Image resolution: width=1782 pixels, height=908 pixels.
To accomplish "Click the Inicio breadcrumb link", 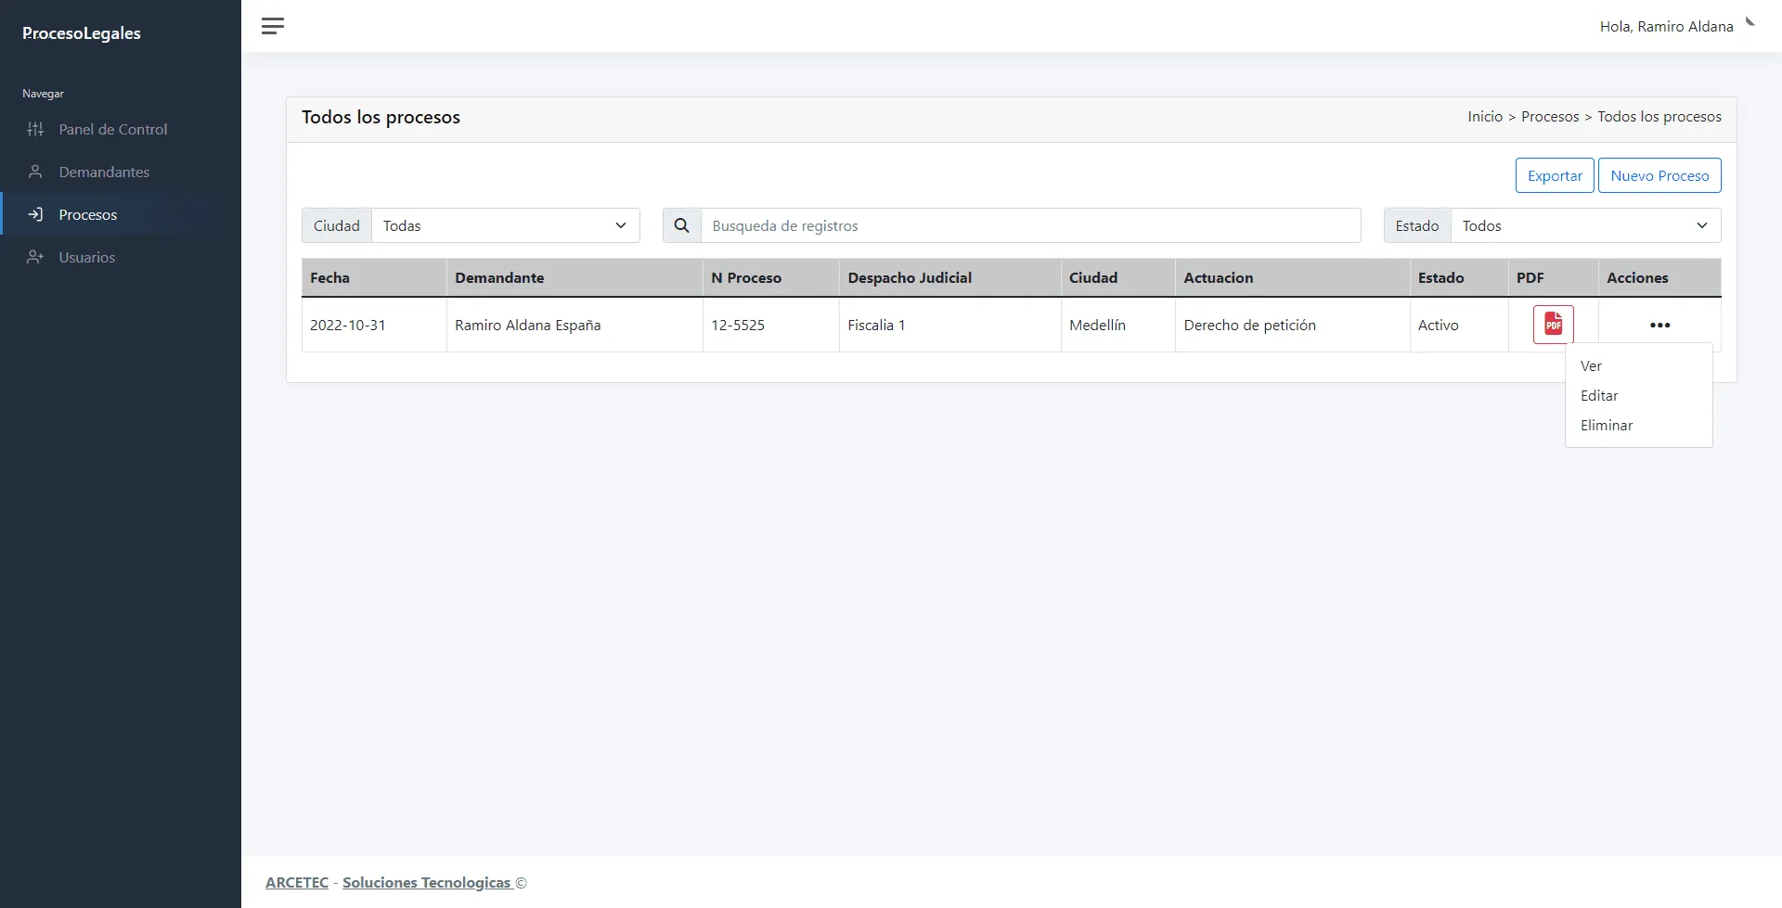I will click(1484, 116).
